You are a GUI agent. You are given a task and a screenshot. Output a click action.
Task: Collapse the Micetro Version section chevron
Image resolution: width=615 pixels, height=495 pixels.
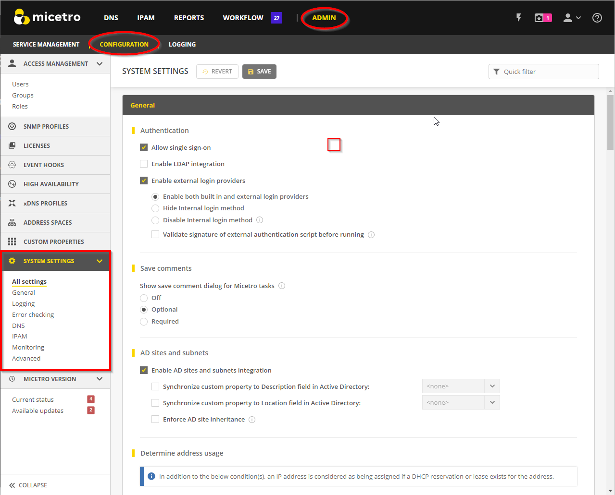tap(100, 379)
